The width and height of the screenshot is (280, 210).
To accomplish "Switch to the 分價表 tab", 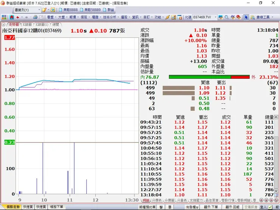I will [x=157, y=201].
